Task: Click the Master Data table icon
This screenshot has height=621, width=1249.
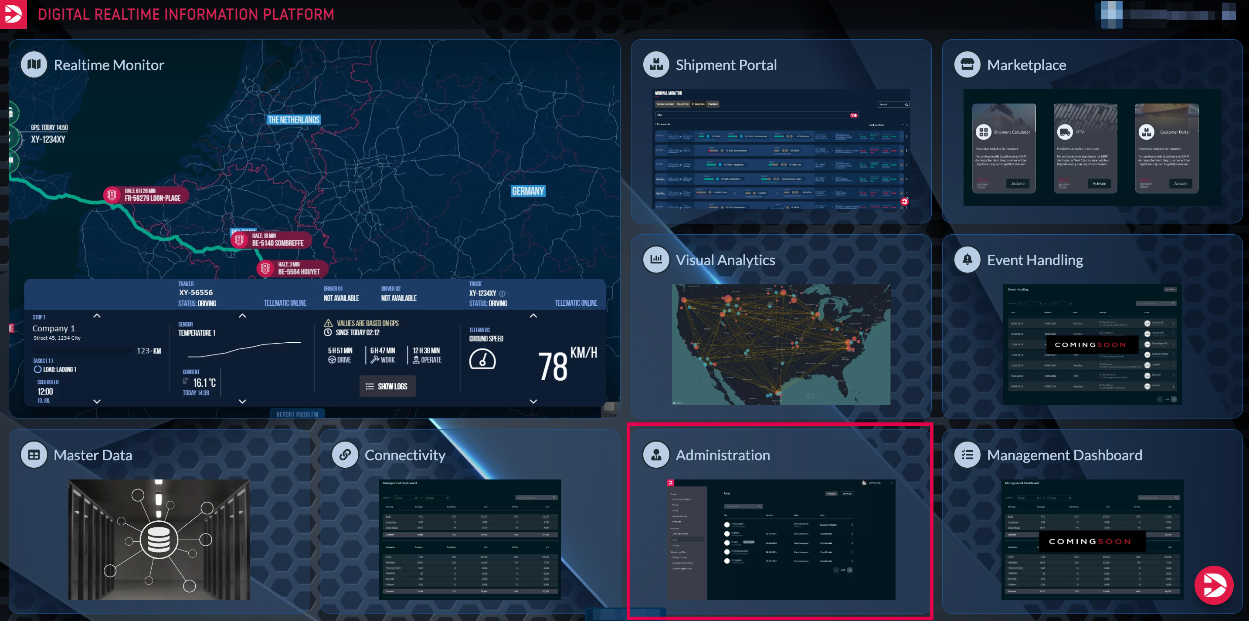Action: 34,455
